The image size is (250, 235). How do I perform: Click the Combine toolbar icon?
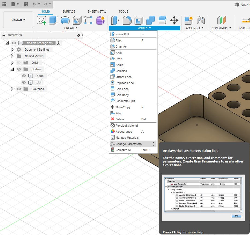click(151, 20)
